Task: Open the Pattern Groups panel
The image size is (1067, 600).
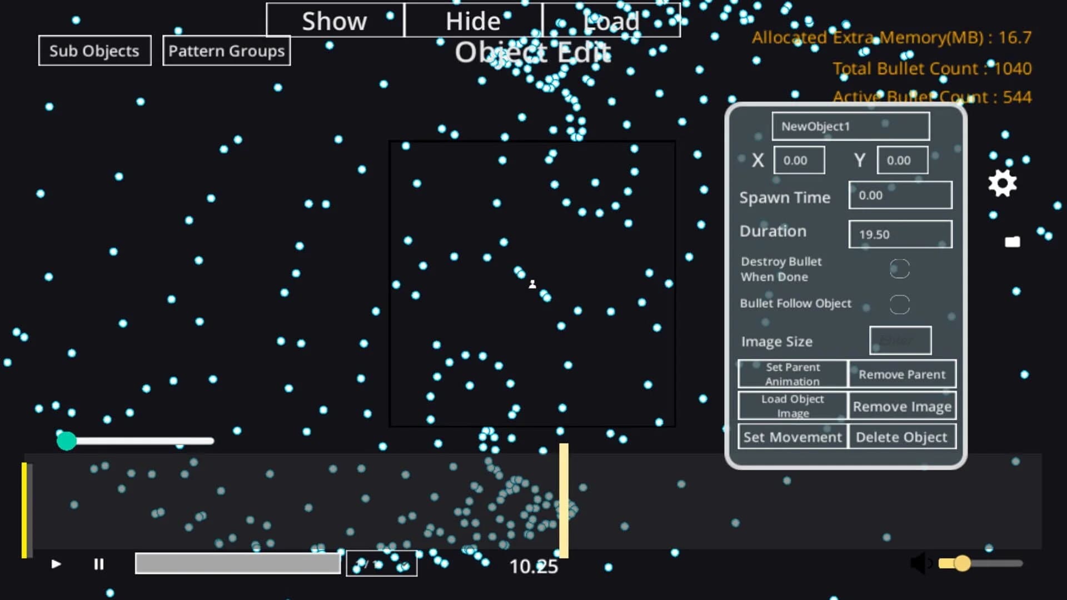Action: tap(226, 51)
